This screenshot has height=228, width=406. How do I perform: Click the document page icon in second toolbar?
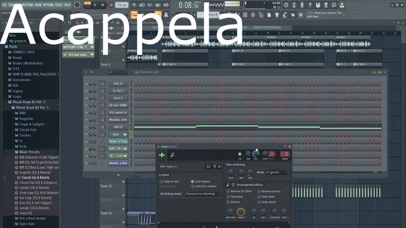click(x=269, y=15)
